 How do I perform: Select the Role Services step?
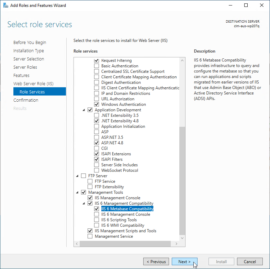(40, 91)
